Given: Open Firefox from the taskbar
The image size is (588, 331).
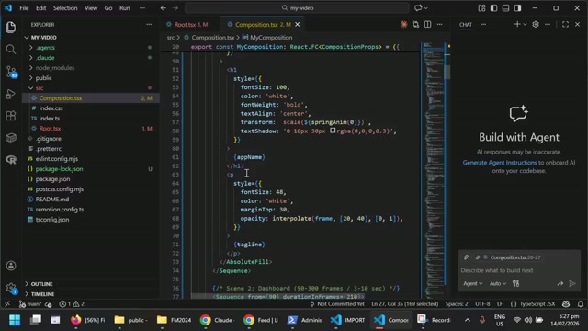Looking at the screenshot, I should click(88, 320).
